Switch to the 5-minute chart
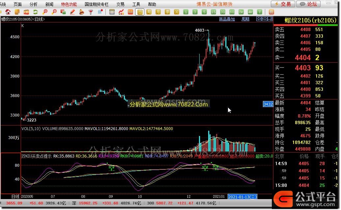Viewport: 341px width, 210px height. pyautogui.click(x=204, y=12)
